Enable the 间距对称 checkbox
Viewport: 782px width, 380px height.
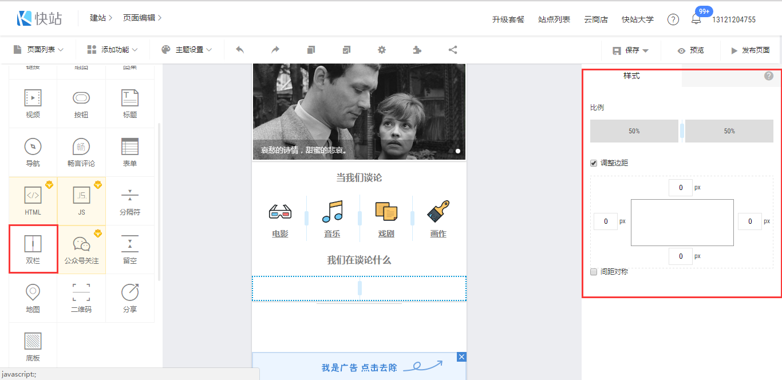click(x=594, y=272)
